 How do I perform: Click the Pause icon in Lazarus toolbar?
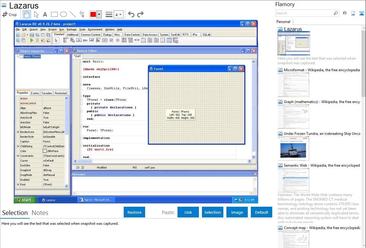coord(37,40)
